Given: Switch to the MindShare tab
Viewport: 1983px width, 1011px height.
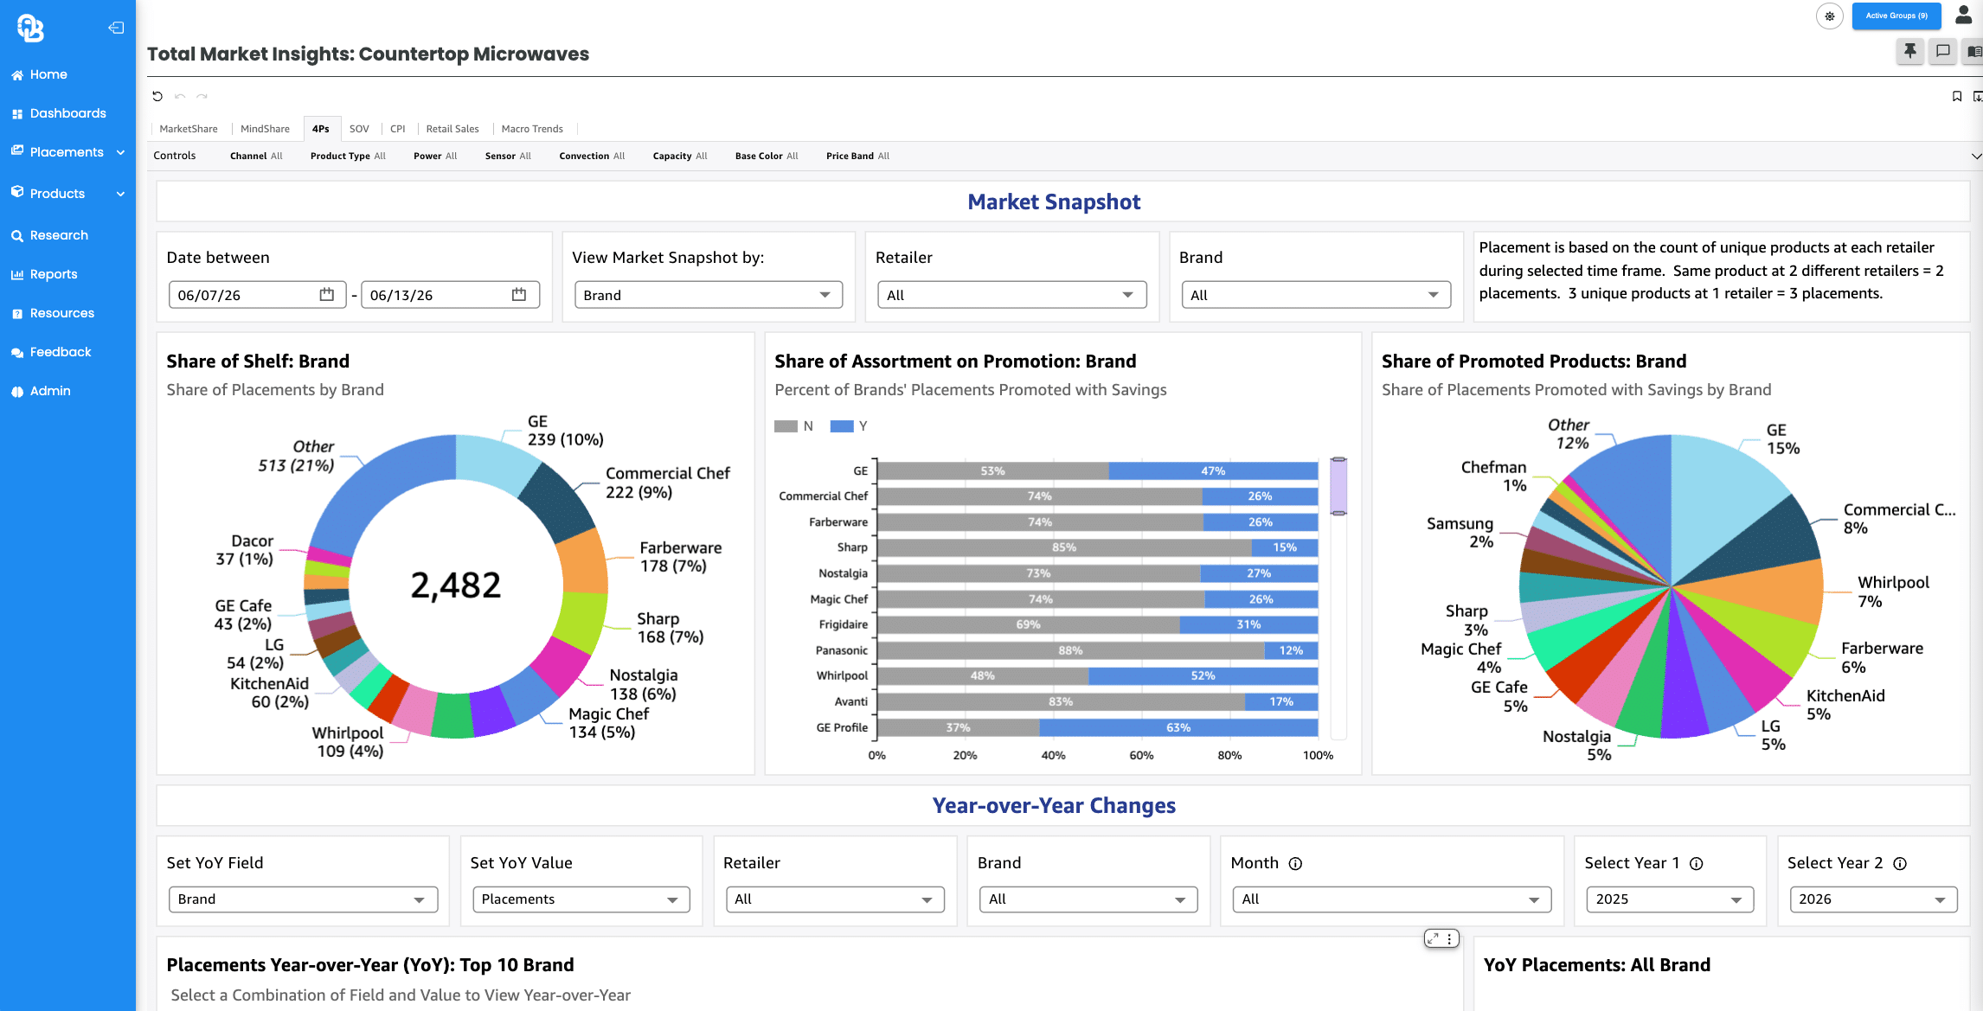Looking at the screenshot, I should point(265,129).
